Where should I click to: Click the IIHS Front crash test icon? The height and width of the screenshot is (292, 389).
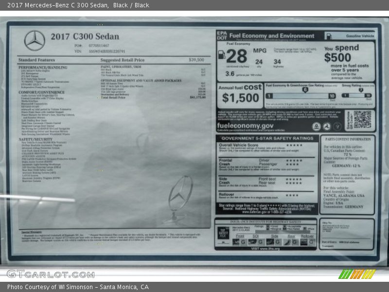pyautogui.click(x=236, y=242)
